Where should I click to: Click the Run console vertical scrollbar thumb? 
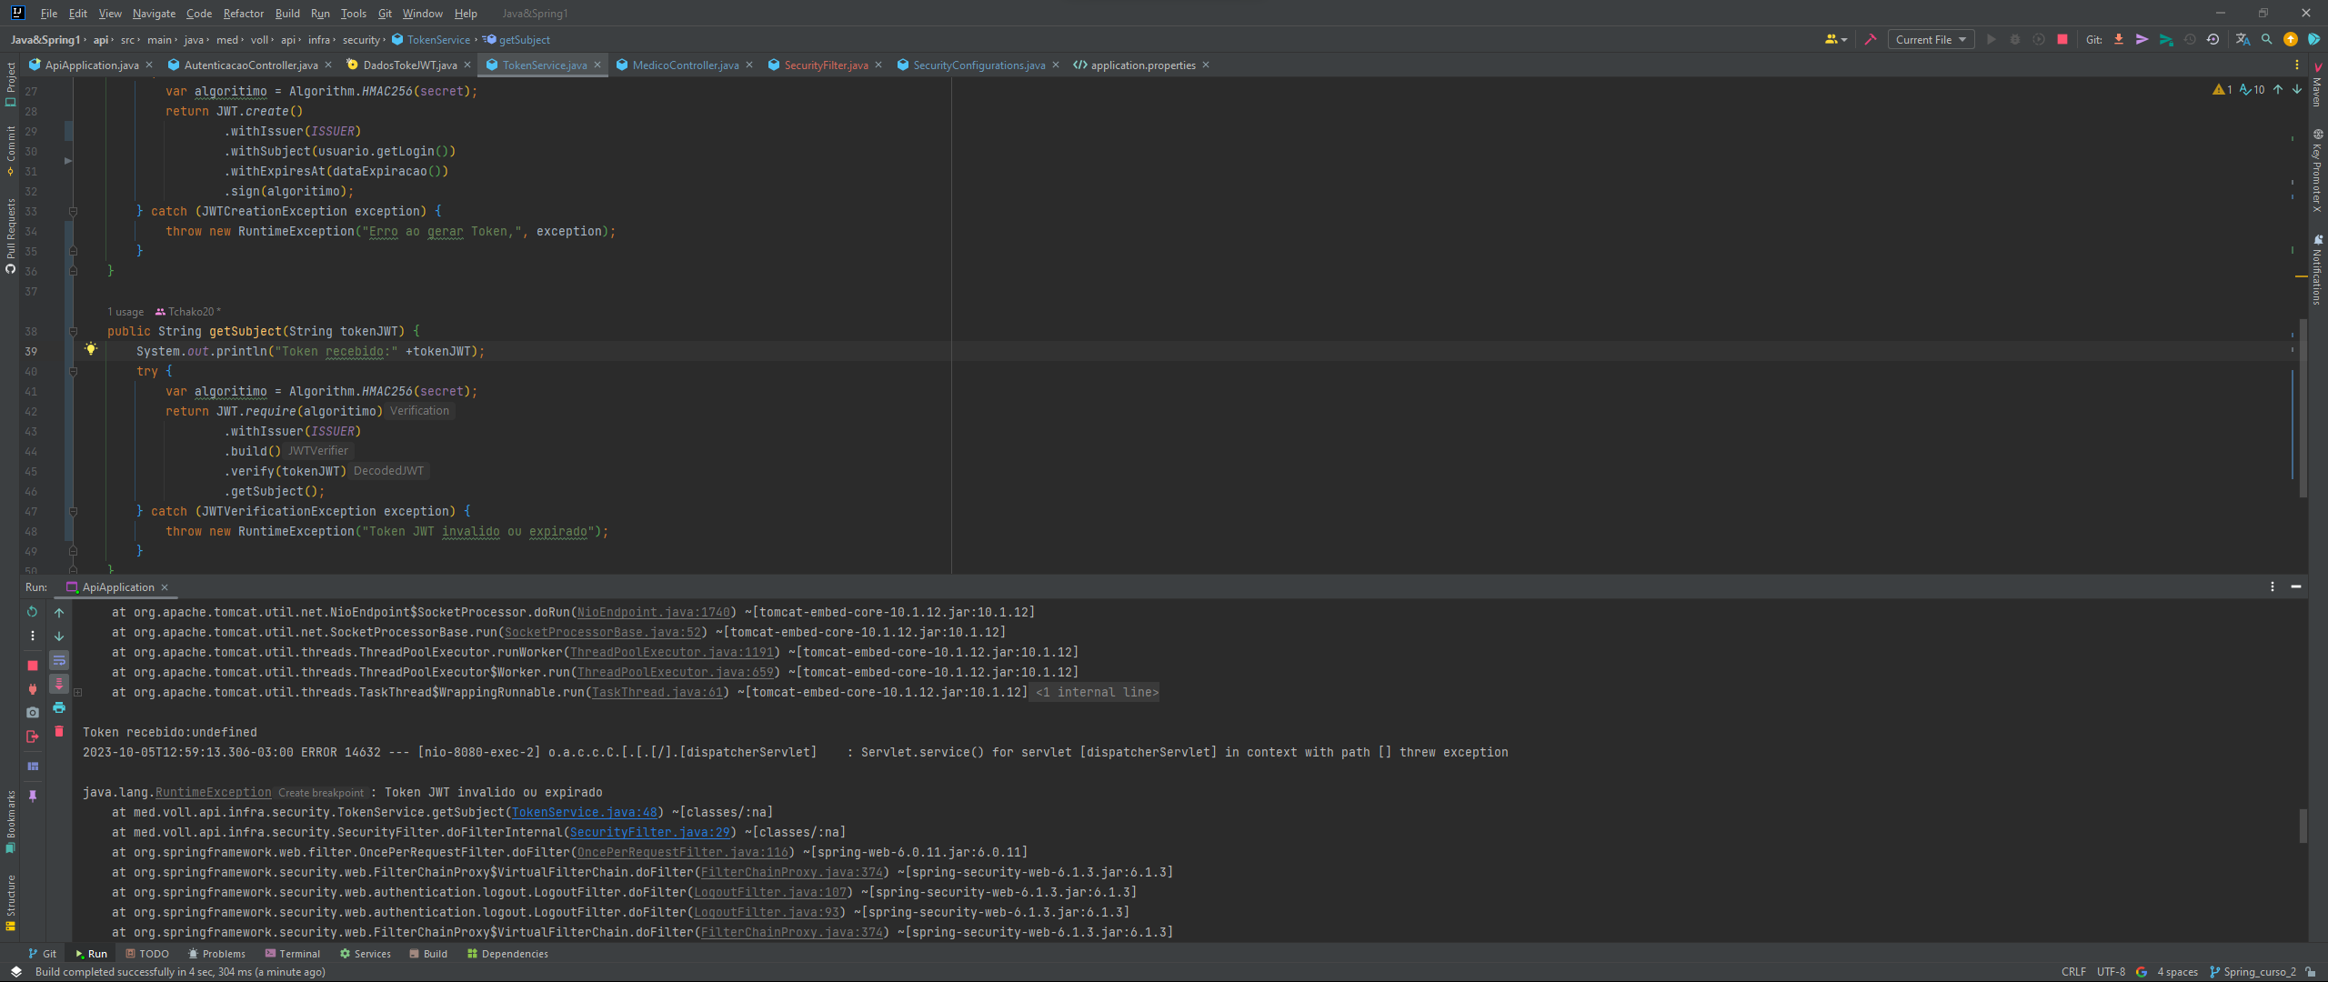[x=2303, y=826]
